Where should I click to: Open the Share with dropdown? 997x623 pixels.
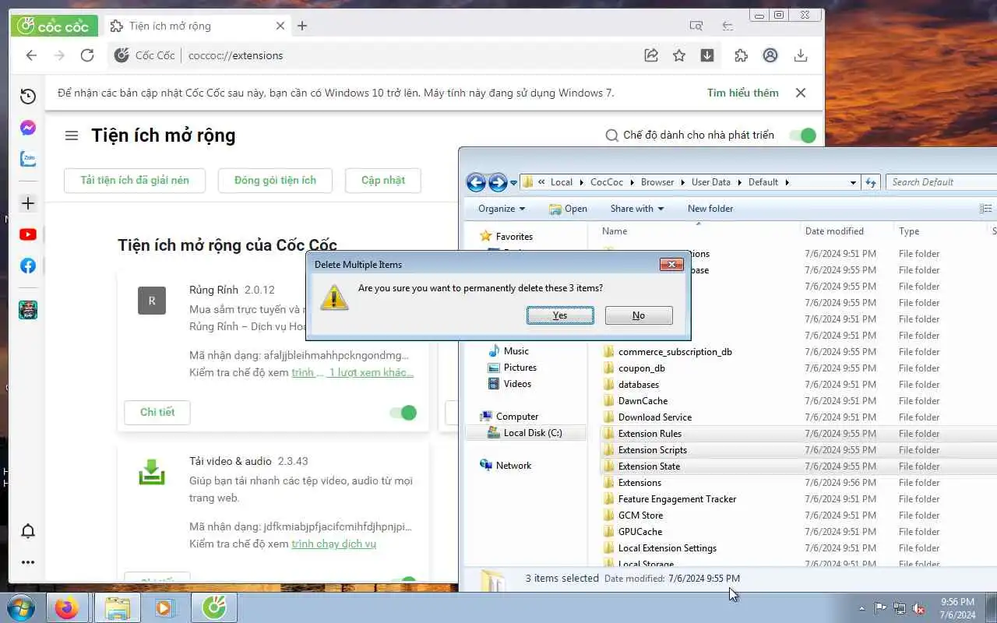pyautogui.click(x=637, y=209)
